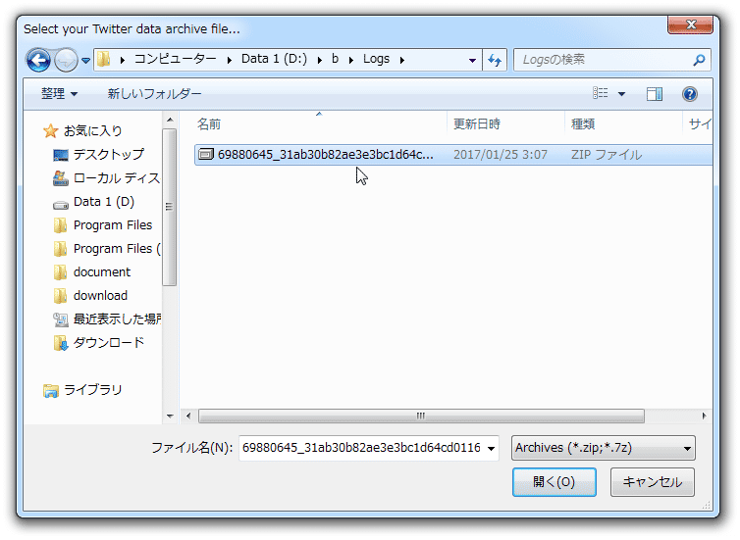The image size is (740, 540).
Task: Select 最近表示した場所 in the sidebar
Action: [117, 319]
